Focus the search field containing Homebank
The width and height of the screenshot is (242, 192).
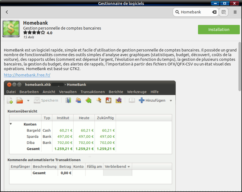[196, 12]
